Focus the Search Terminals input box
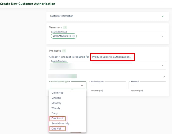The image size is (172, 134). click(117, 36)
